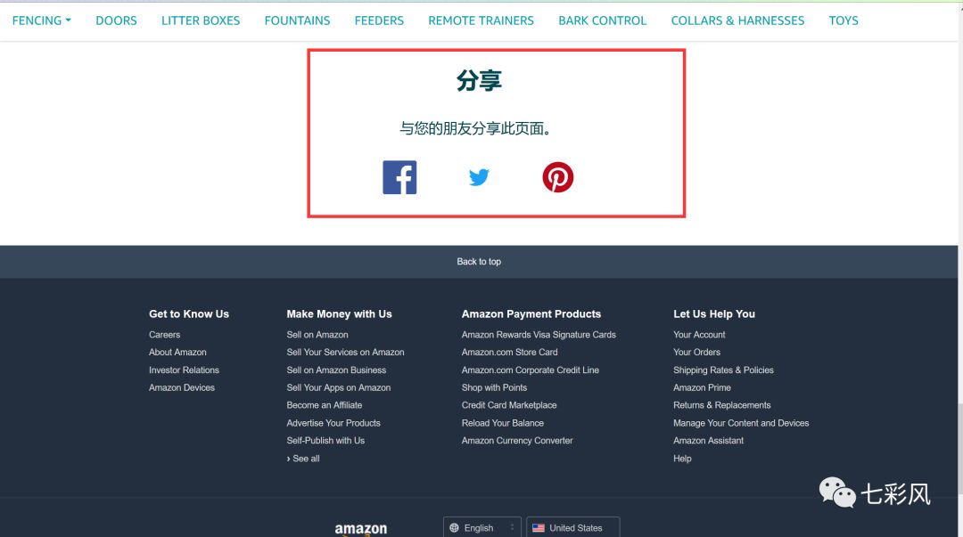Screen dimensions: 963x537
Task: Open Collars & Harnesses category
Action: click(737, 20)
